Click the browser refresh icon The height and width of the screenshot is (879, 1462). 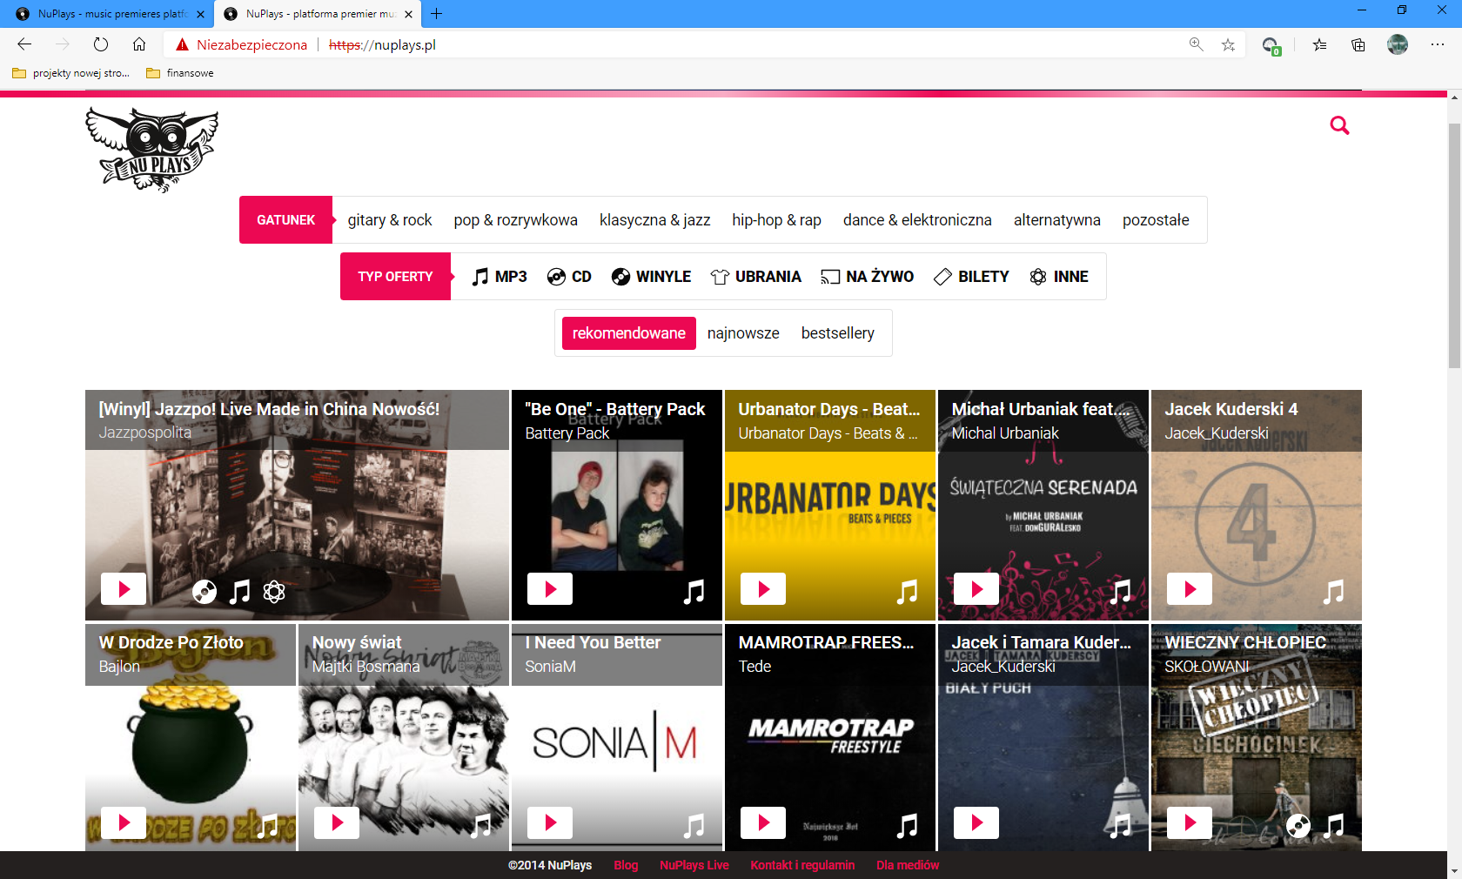tap(101, 44)
